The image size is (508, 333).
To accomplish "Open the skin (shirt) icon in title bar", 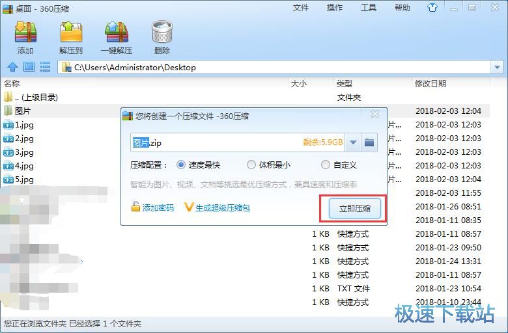I will tap(432, 7).
